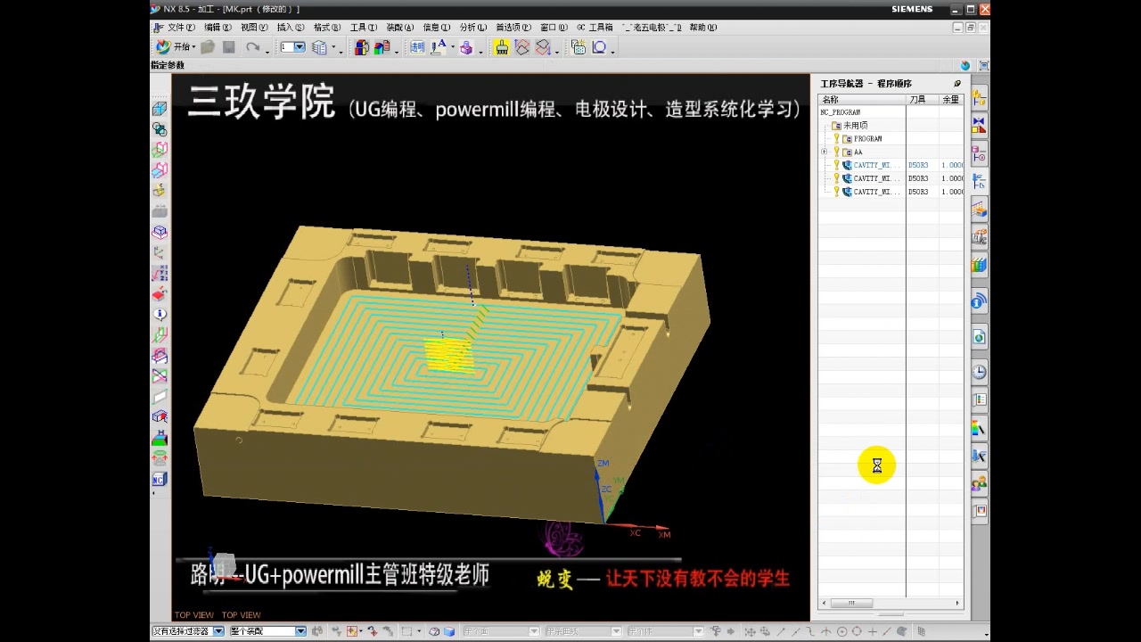Toggle lightbulb of third CAVITY_MI operation
Image resolution: width=1141 pixels, height=642 pixels.
(x=837, y=192)
